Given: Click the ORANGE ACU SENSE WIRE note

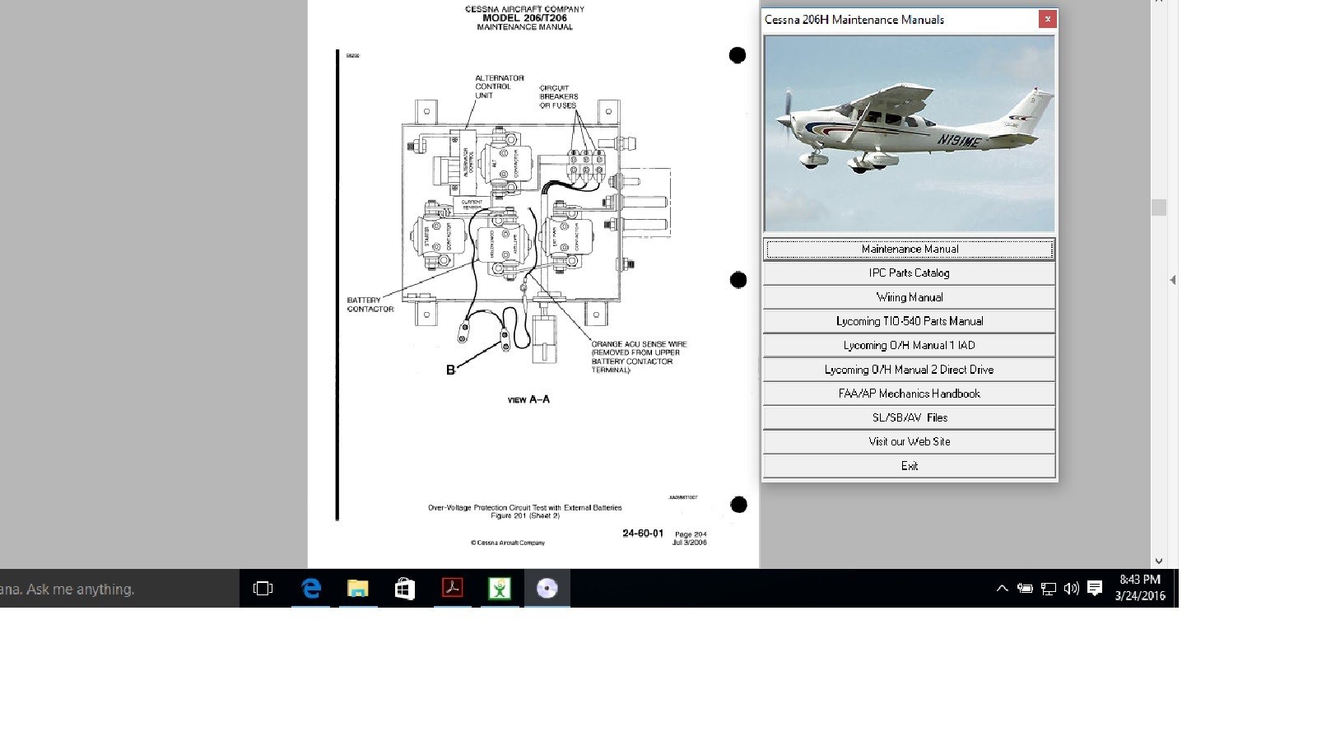Looking at the screenshot, I should point(639,357).
